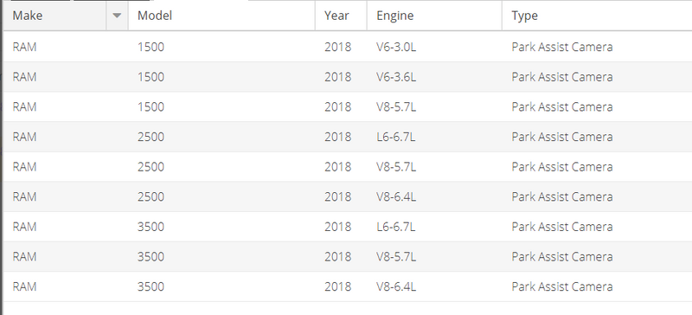Click the Year column header

[x=341, y=16]
